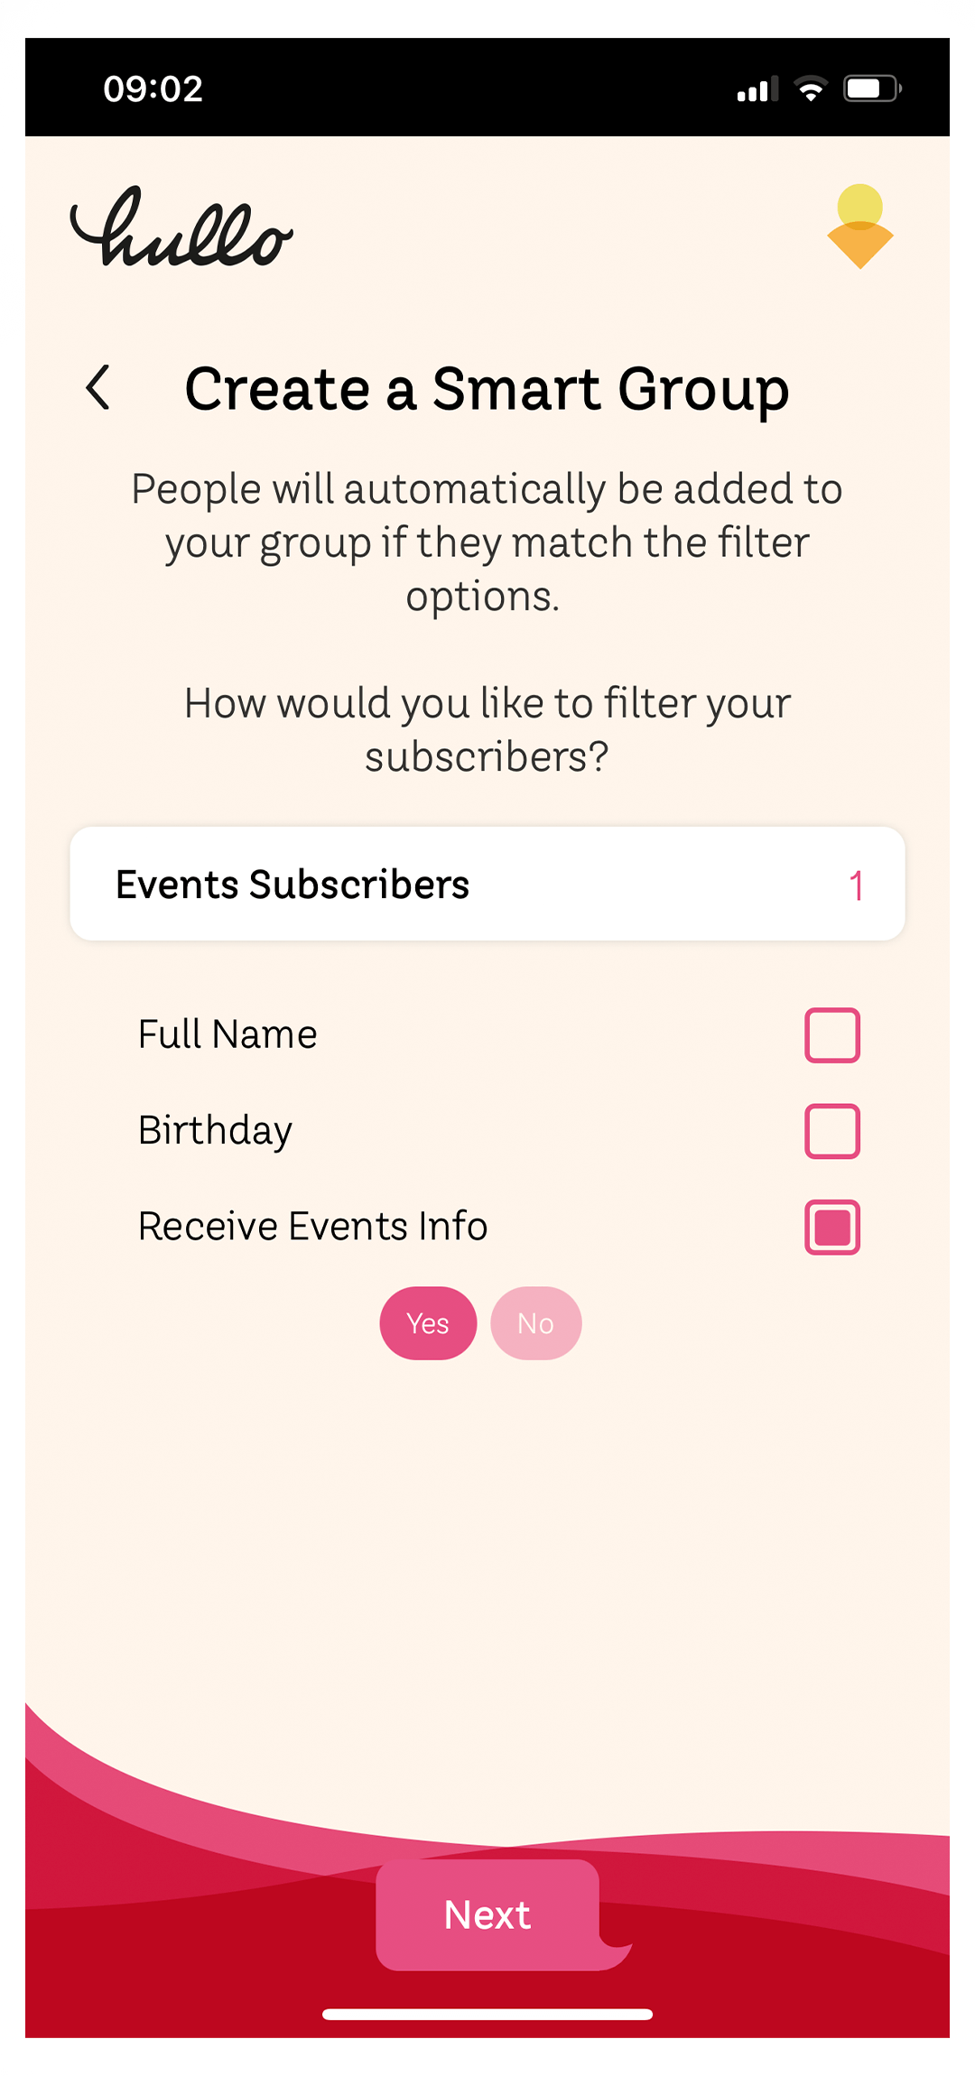975x2076 pixels.
Task: Check the Full Name checkbox
Action: 831,1035
